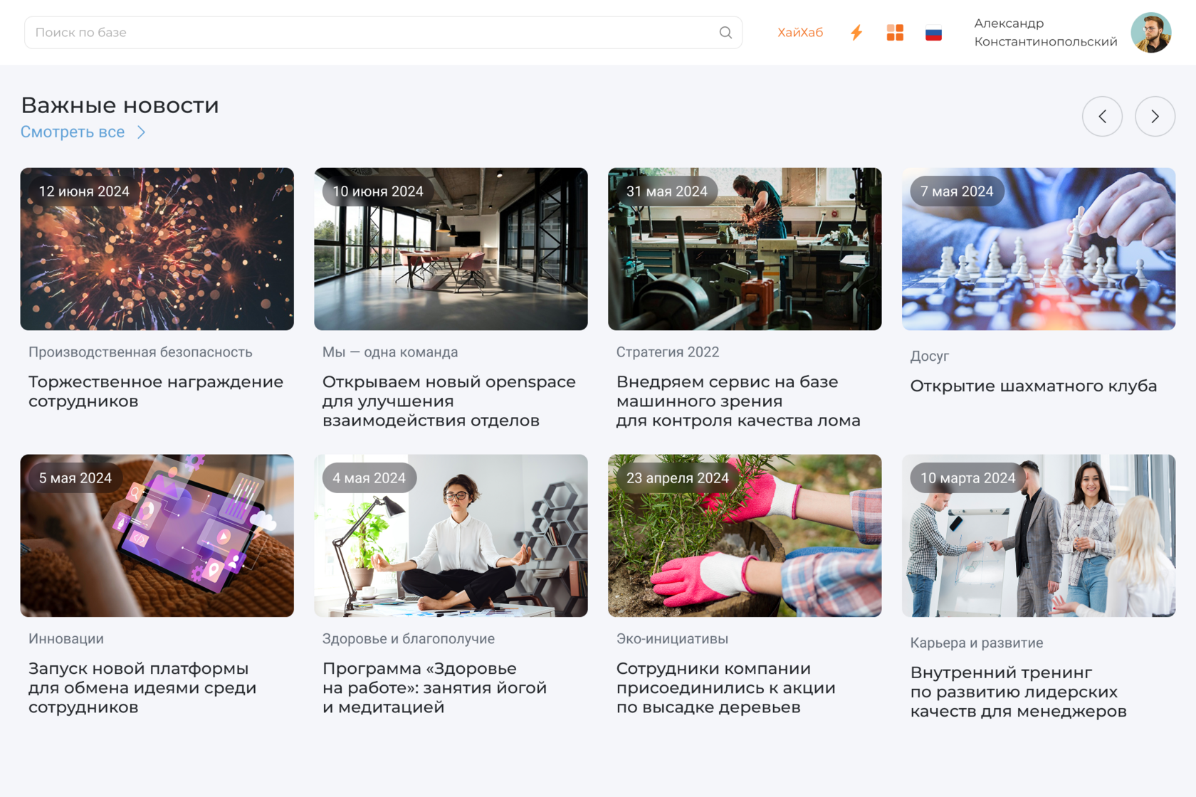Open the orange apps grid icon
The image size is (1196, 797).
tap(895, 32)
